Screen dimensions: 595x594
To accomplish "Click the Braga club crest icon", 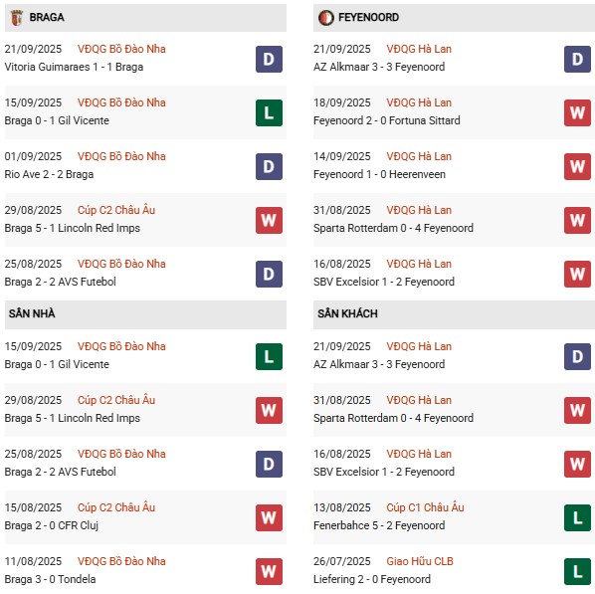I will point(16,18).
